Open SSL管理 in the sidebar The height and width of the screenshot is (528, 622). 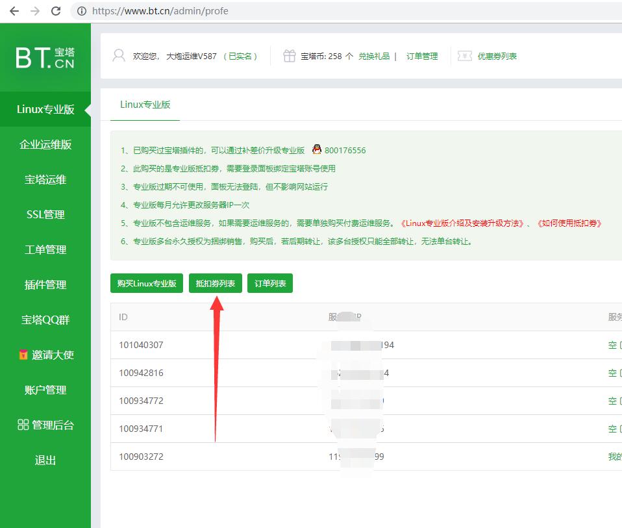[45, 214]
